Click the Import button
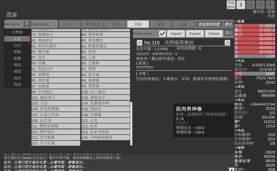The width and height of the screenshot is (277, 171). tap(176, 34)
